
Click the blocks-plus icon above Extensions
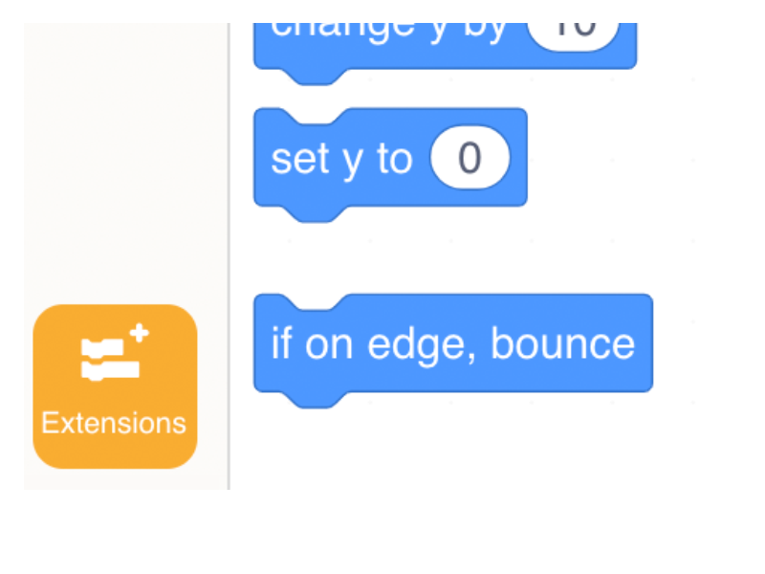(115, 352)
